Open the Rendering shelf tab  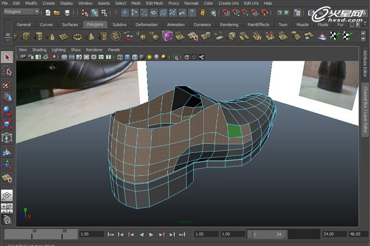click(x=229, y=25)
